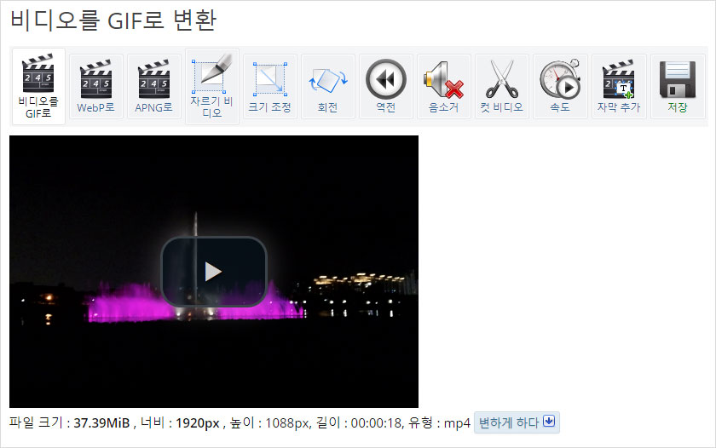Open the 크기 조정 resize tool
Image resolution: width=716 pixels, height=448 pixels.
[x=270, y=86]
